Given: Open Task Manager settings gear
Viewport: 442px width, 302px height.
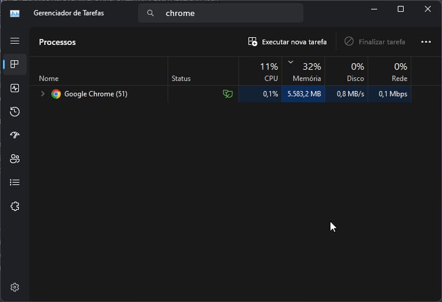Looking at the screenshot, I should 15,287.
